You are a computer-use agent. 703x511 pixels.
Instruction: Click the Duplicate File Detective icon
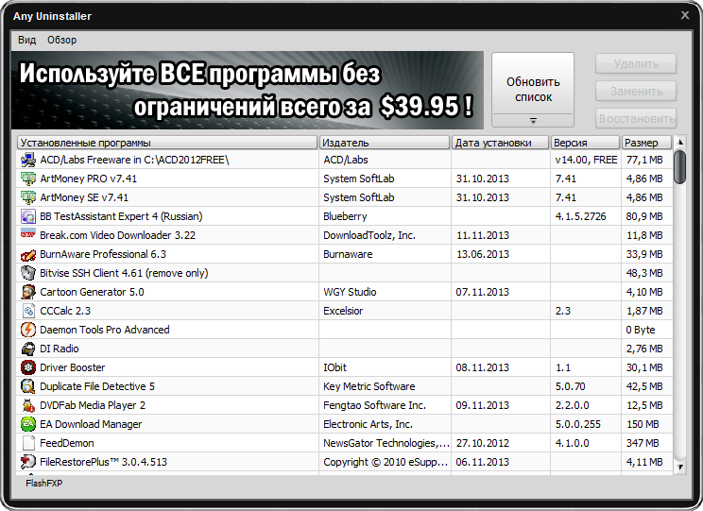coord(28,386)
